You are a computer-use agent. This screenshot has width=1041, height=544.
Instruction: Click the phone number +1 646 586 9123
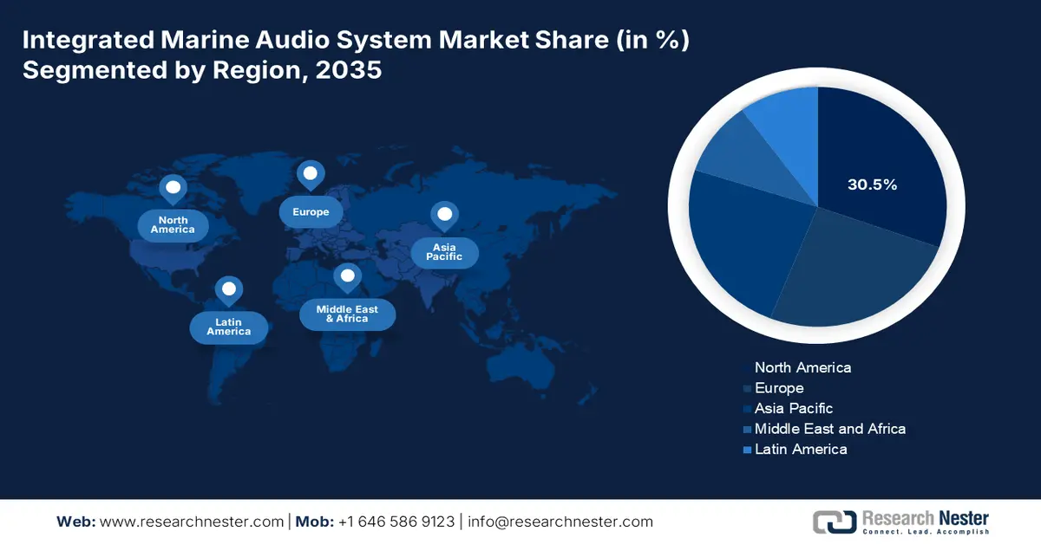[396, 521]
